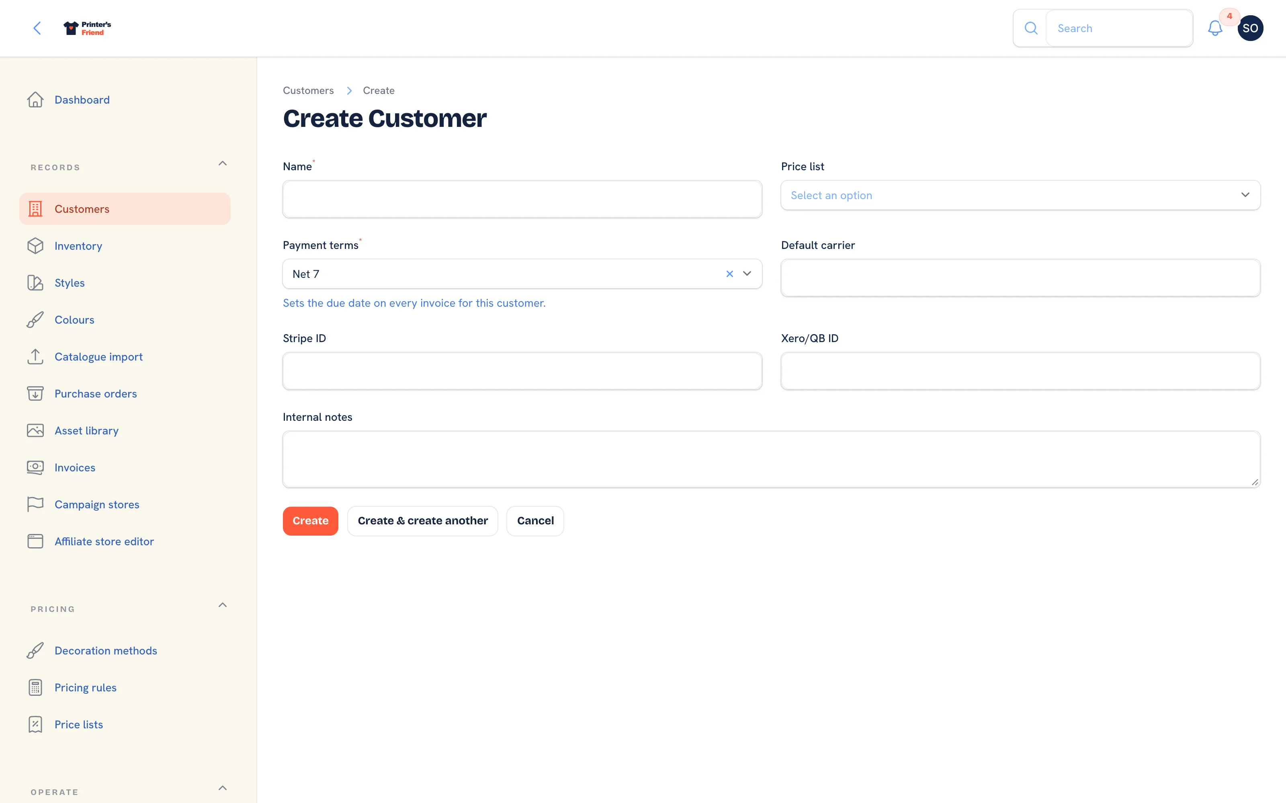This screenshot has width=1286, height=803.
Task: Click the Affiliate store editor window icon
Action: [35, 541]
